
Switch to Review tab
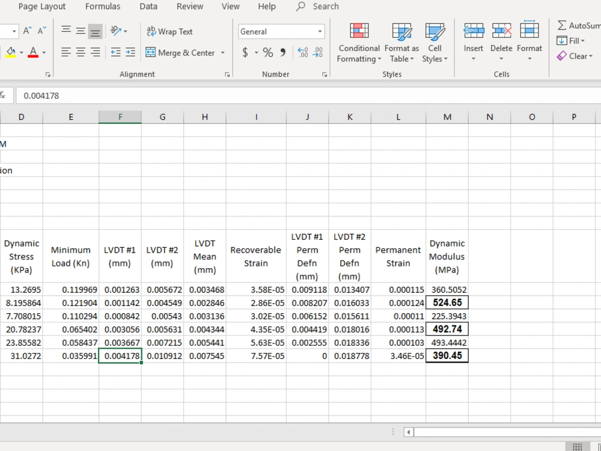pos(190,7)
